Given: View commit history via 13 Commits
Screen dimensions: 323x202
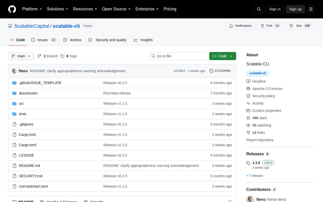Looking at the screenshot, I should [220, 71].
